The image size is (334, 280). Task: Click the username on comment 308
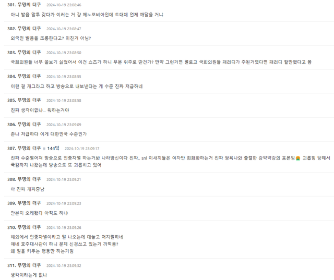pos(29,179)
